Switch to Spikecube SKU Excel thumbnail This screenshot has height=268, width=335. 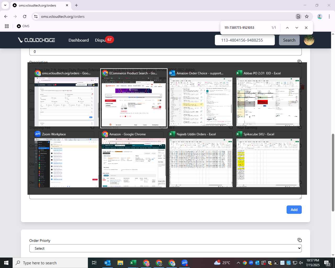tap(268, 159)
